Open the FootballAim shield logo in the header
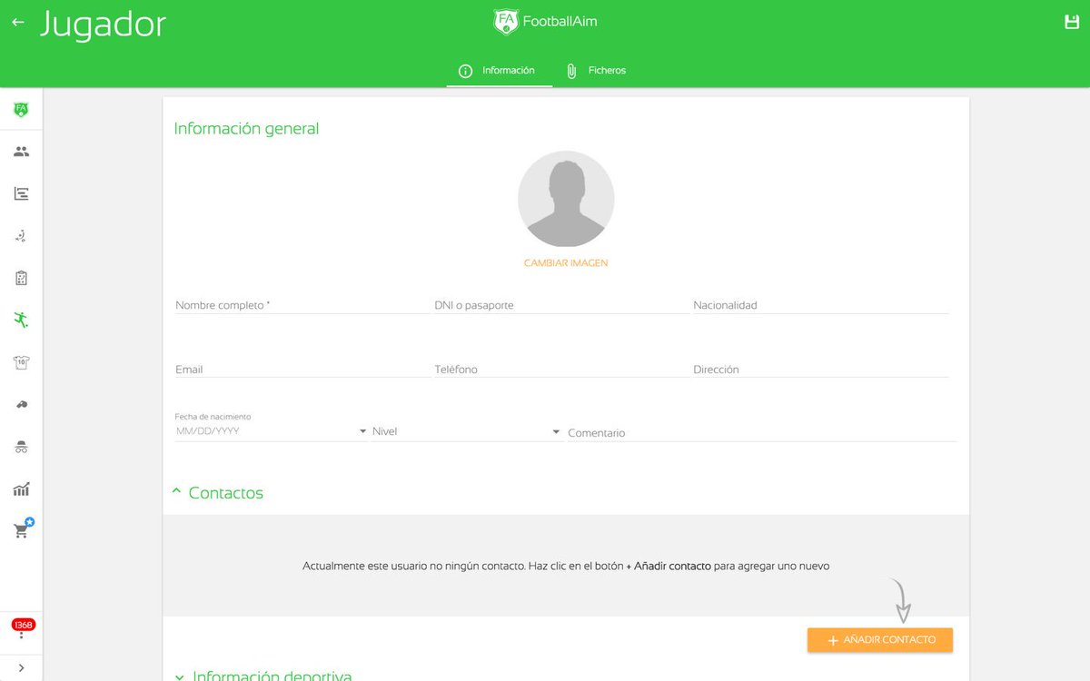The height and width of the screenshot is (681, 1090). [506, 22]
